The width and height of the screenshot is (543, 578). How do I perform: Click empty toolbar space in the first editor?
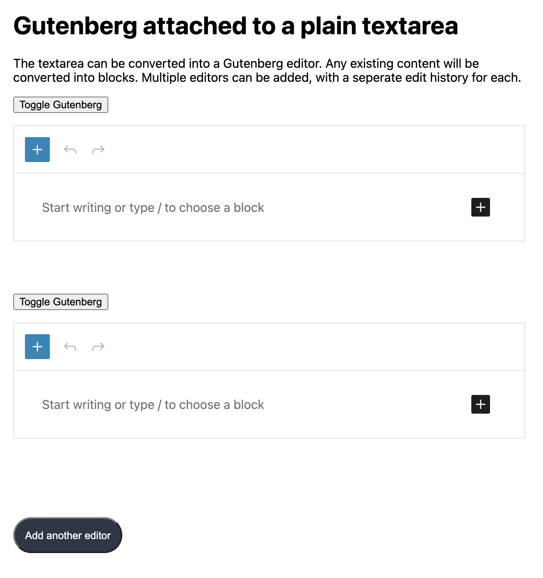[x=312, y=150]
